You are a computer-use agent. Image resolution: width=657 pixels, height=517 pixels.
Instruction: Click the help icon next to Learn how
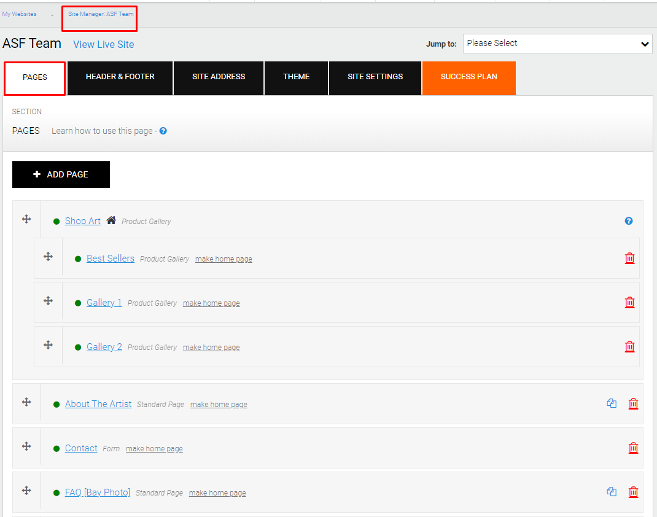tap(163, 131)
